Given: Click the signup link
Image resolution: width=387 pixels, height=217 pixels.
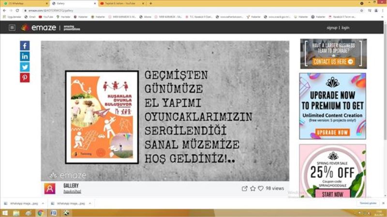Looking at the screenshot, I should coord(331,28).
